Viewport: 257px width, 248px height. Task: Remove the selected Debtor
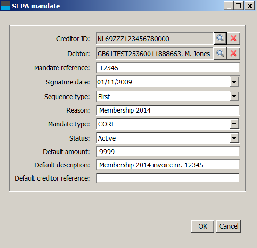tap(233, 53)
